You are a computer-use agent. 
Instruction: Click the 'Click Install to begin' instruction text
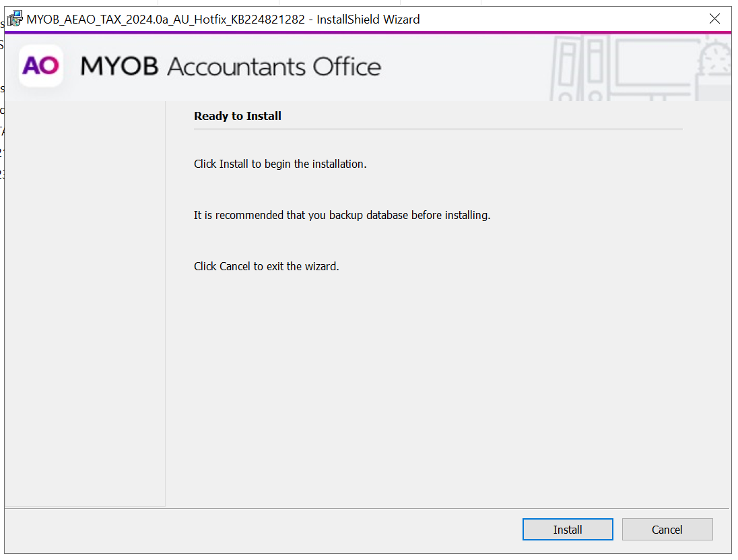tap(280, 164)
